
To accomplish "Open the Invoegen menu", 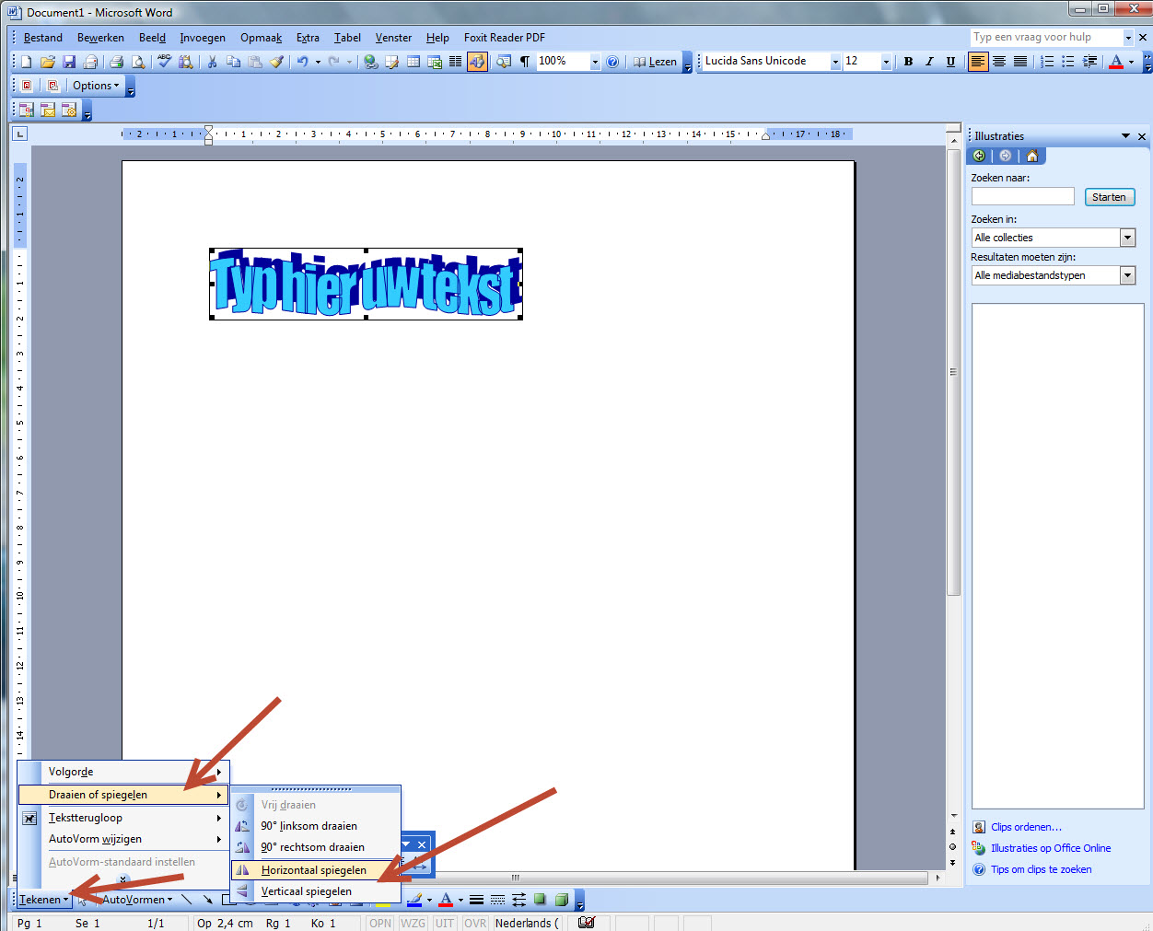I will (x=203, y=38).
